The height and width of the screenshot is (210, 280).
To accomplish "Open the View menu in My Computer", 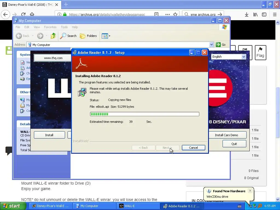I will pos(37,27).
